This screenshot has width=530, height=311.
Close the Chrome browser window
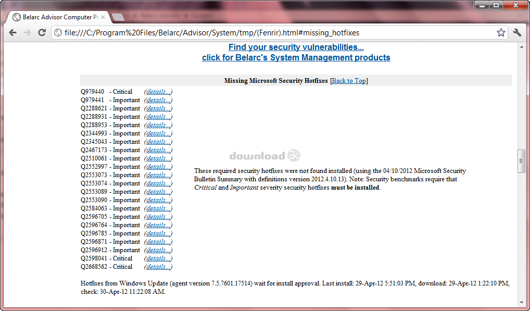pyautogui.click(x=516, y=5)
